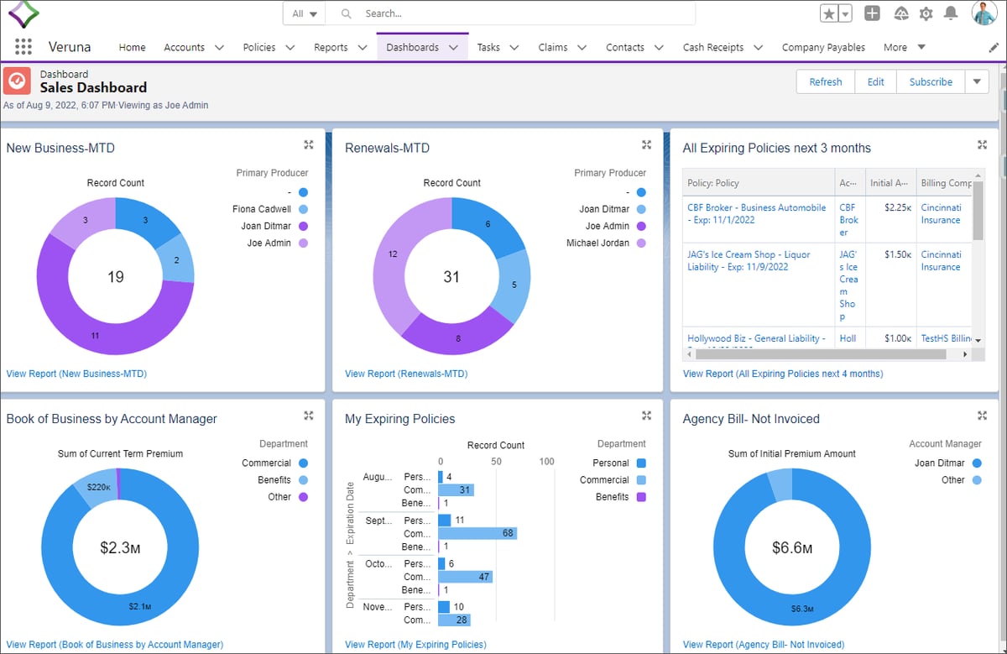Sort by the Policy: Policy column header

pos(759,182)
